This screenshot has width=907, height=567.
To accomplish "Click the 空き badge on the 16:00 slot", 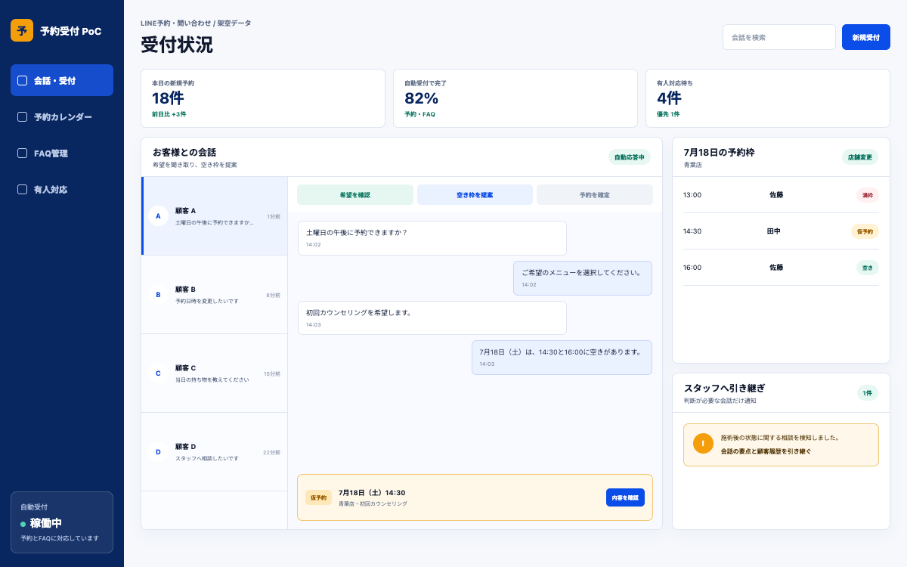I will pos(868,268).
